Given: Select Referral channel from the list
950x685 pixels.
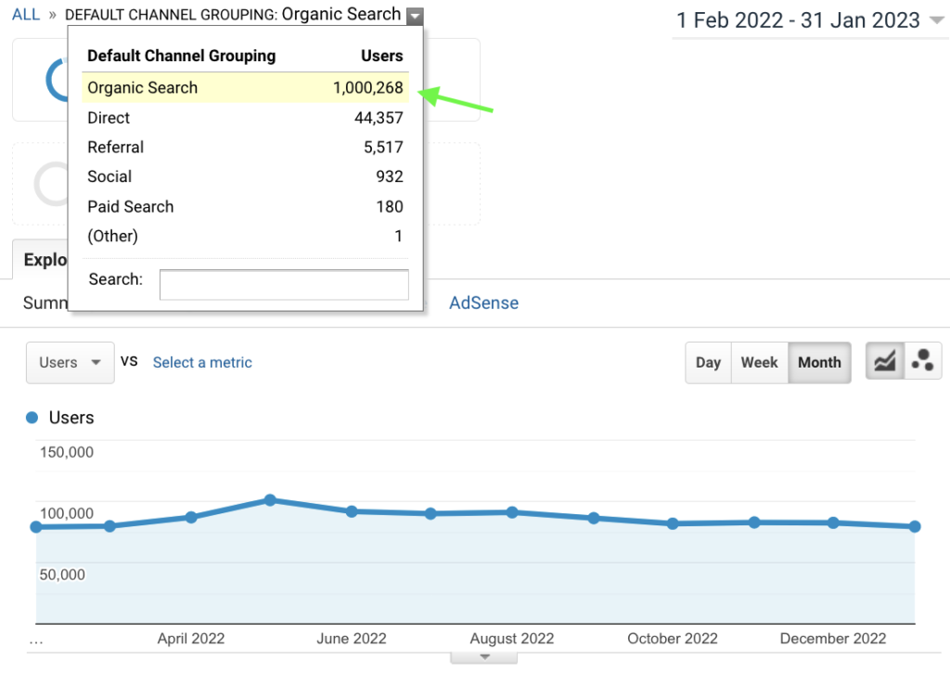Looking at the screenshot, I should (116, 148).
